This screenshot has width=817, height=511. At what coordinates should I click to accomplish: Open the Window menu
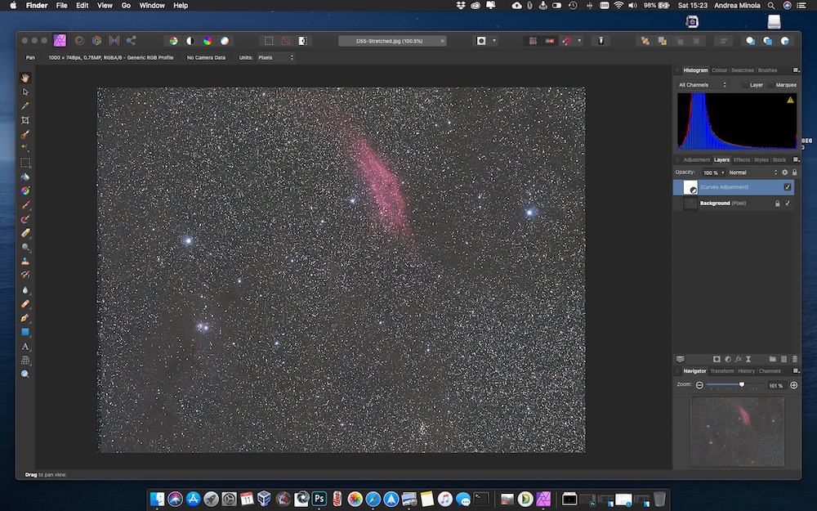[x=152, y=6]
